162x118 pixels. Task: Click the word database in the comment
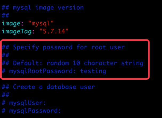point(61,87)
